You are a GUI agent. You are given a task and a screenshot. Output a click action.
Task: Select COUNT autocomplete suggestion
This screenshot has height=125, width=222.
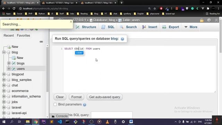pyautogui.click(x=79, y=53)
